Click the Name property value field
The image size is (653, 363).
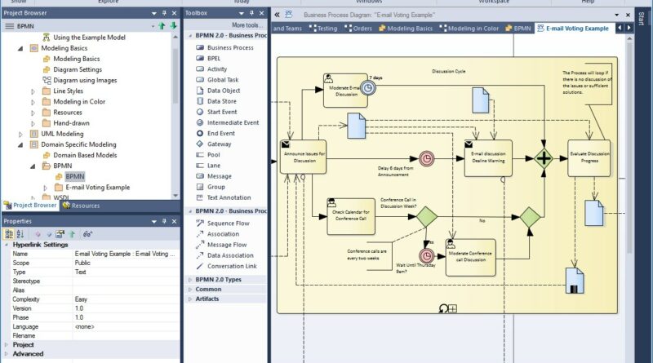tap(127, 254)
